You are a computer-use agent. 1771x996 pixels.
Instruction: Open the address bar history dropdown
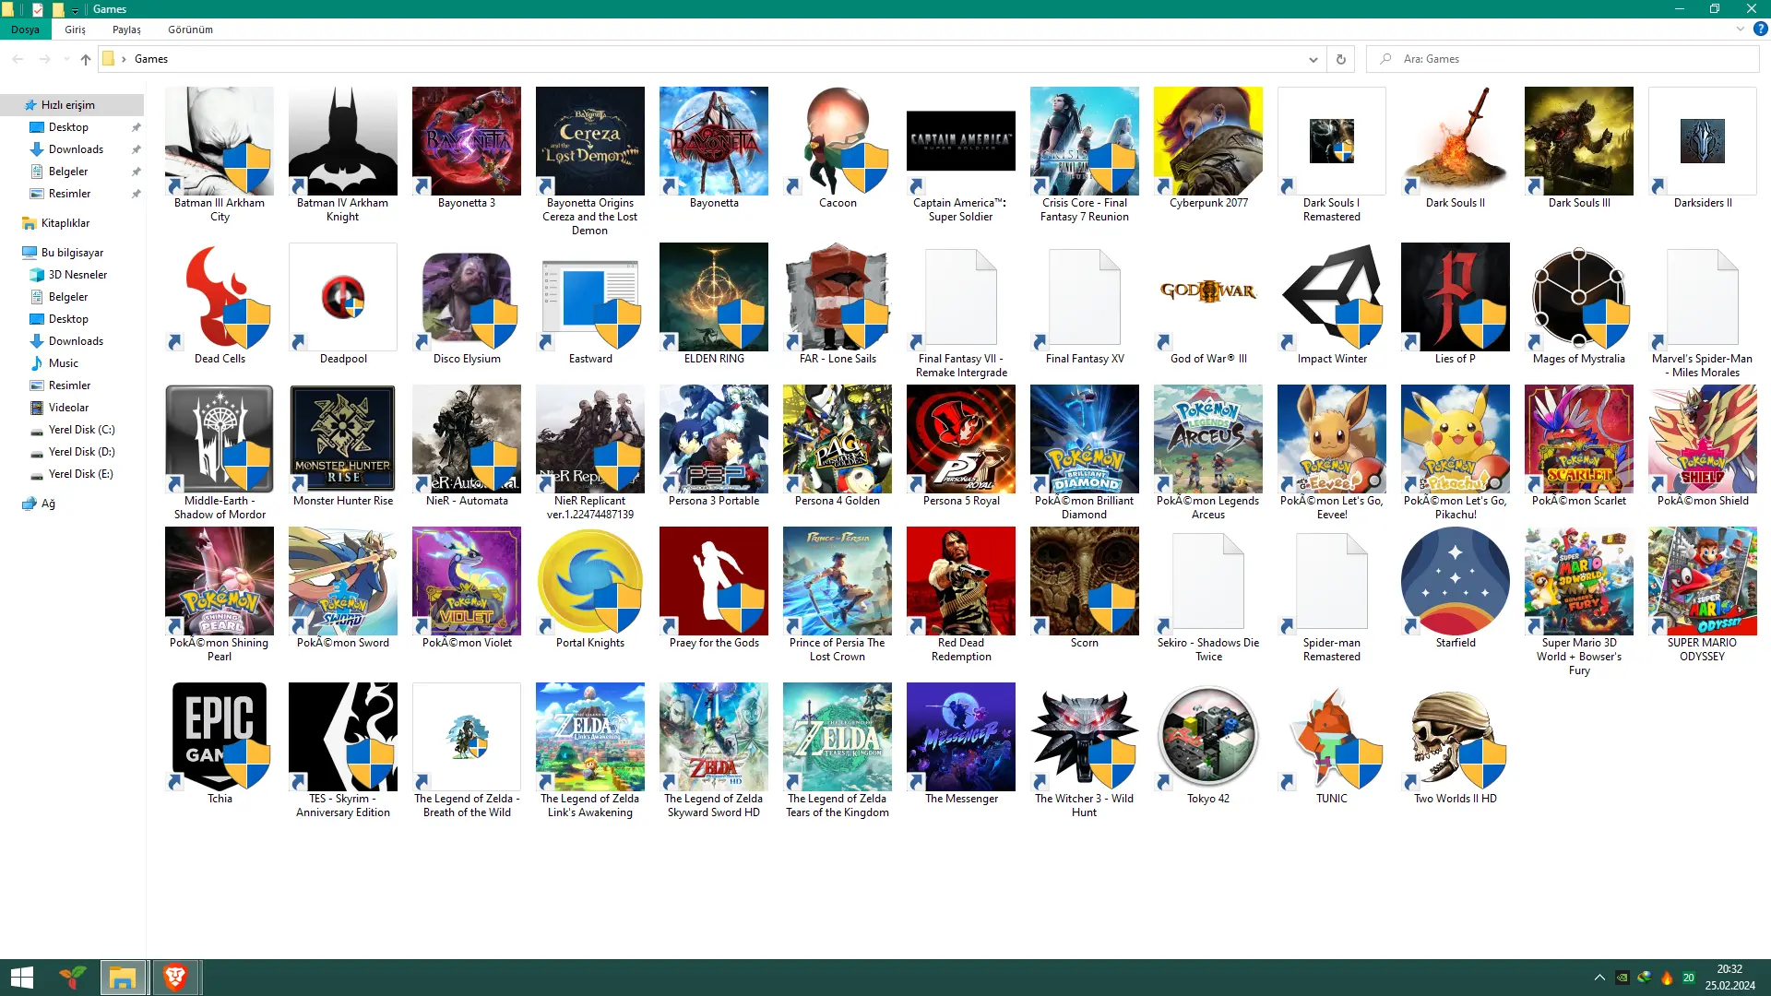click(x=1313, y=59)
